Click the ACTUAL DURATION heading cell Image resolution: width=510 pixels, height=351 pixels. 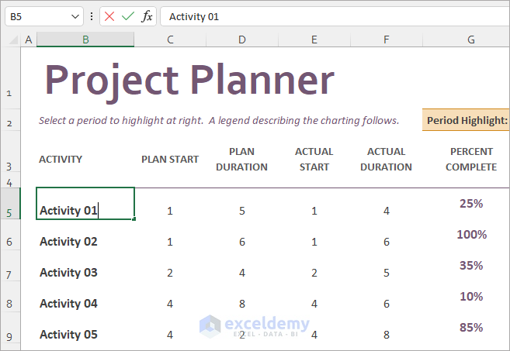point(386,160)
